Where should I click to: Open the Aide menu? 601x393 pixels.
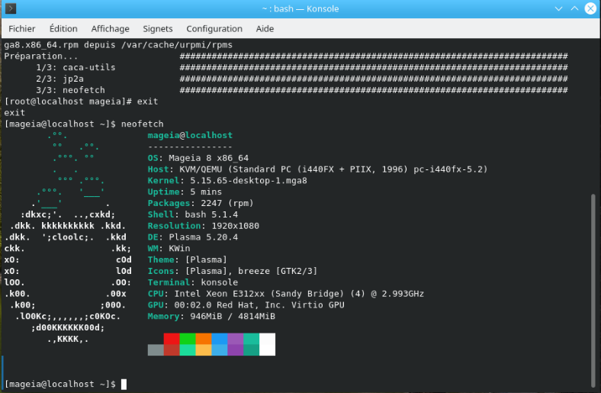tap(265, 29)
